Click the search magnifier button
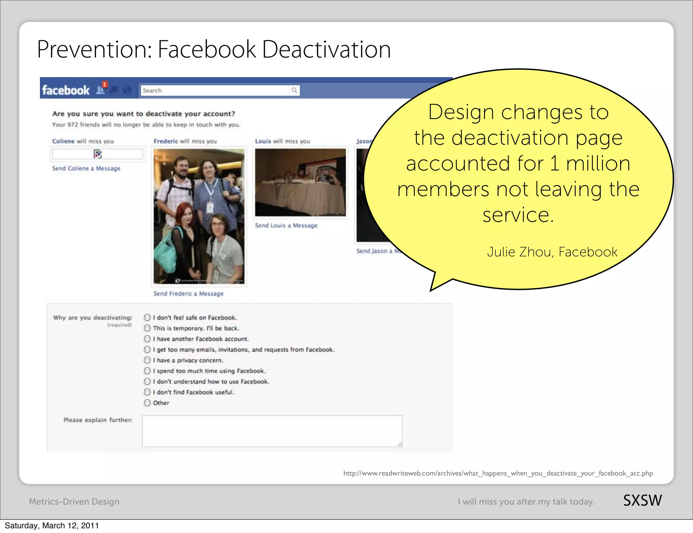 tap(294, 90)
